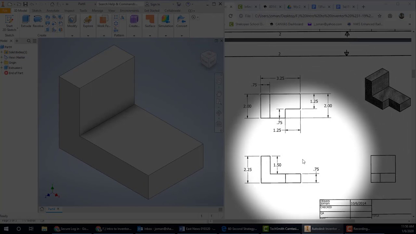The image size is (416, 234).
Task: Expand the Modify panel dropdown arrow
Action: (x=72, y=35)
